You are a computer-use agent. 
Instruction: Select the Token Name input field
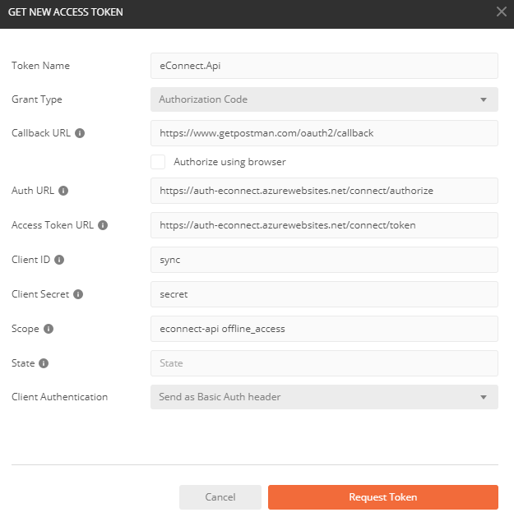pyautogui.click(x=324, y=66)
